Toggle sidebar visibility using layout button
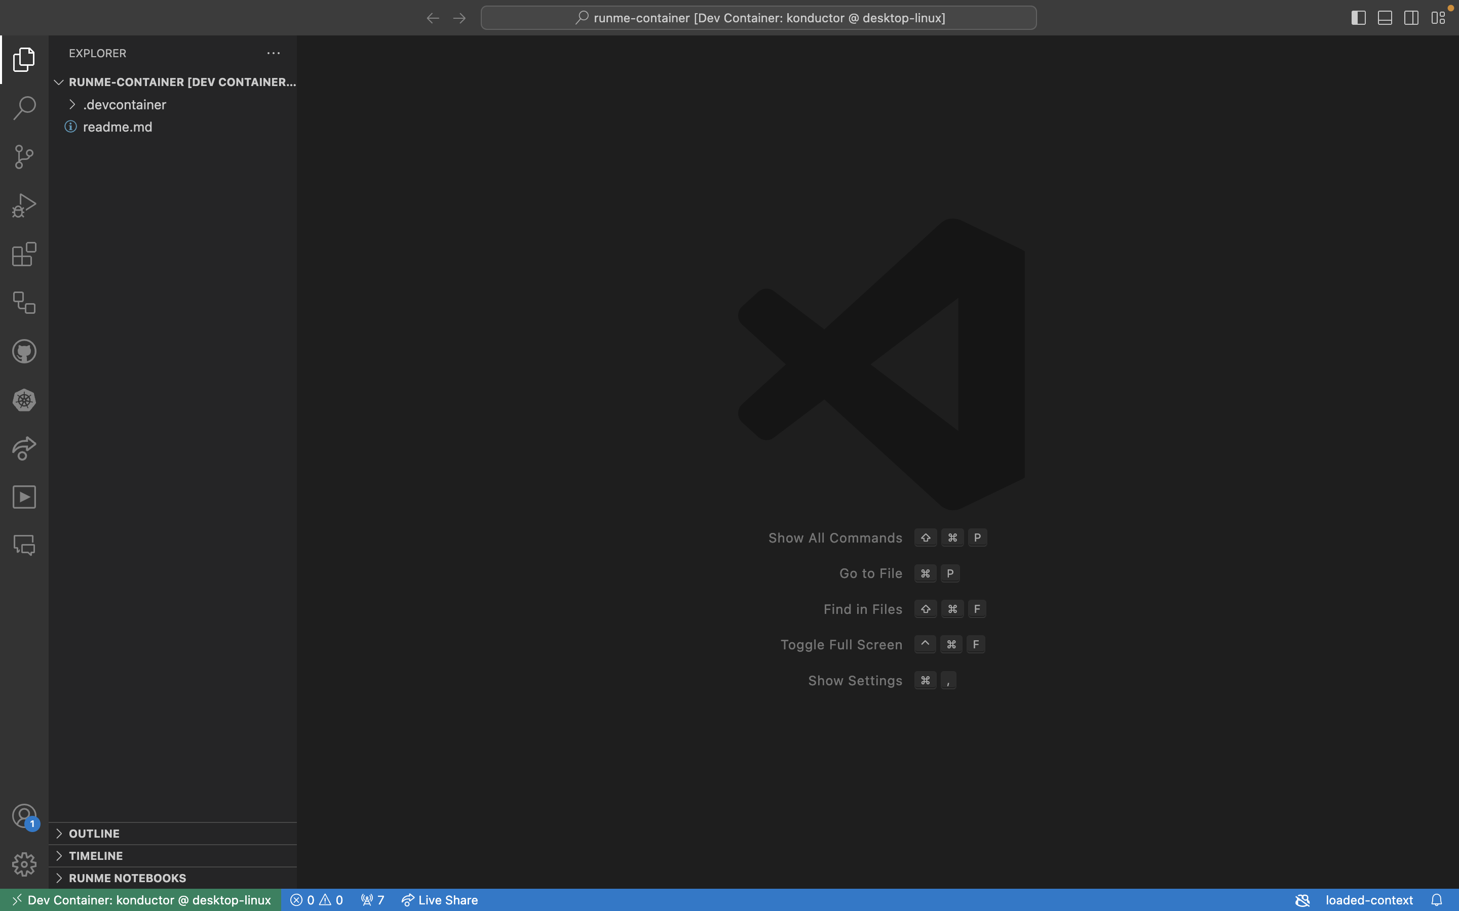The width and height of the screenshot is (1459, 911). [x=1357, y=18]
